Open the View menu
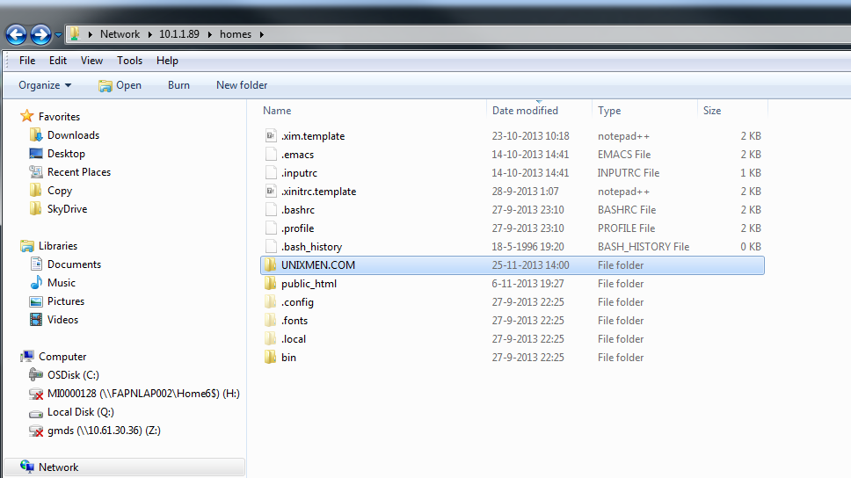851x478 pixels. [x=91, y=61]
